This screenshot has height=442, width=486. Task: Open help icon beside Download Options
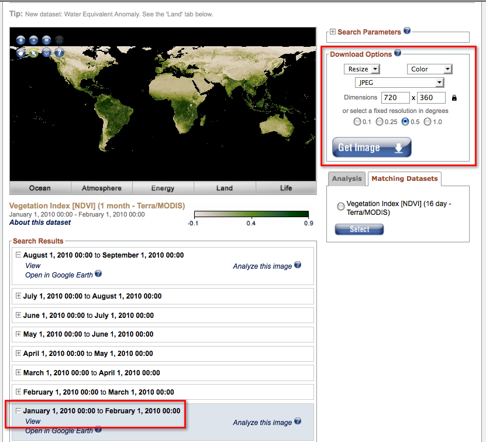(398, 53)
